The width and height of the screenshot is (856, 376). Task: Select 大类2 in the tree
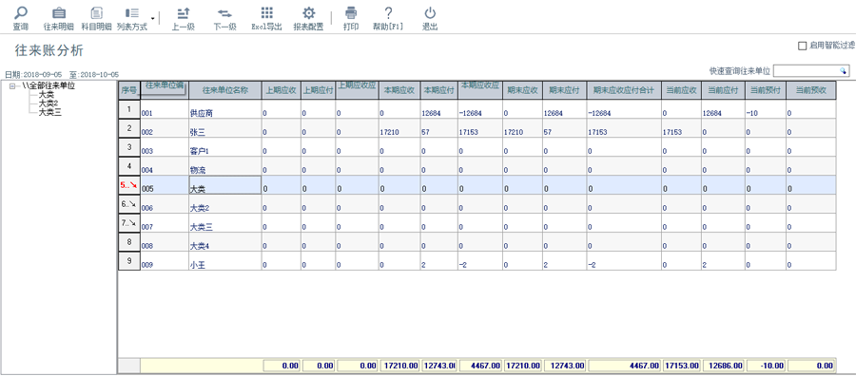coord(48,103)
